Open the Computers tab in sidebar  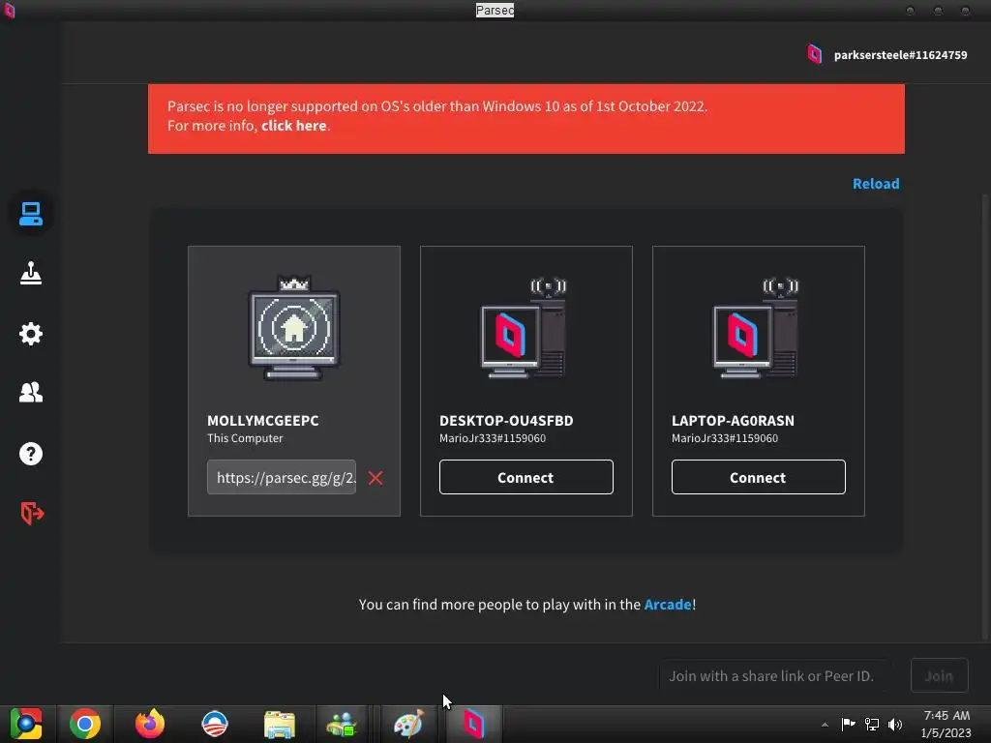tap(30, 214)
